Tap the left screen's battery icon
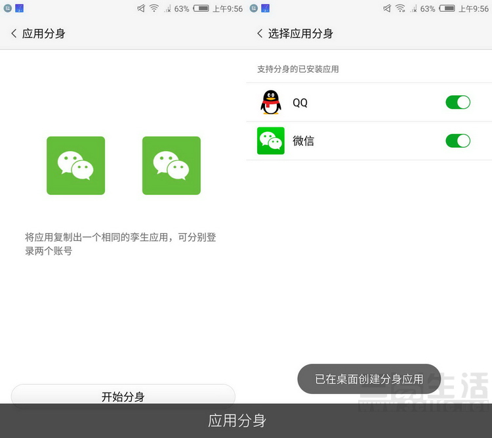 click(201, 9)
